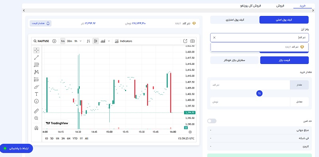
Task: Open chart fullscreen popup icon
Action: click(x=185, y=41)
